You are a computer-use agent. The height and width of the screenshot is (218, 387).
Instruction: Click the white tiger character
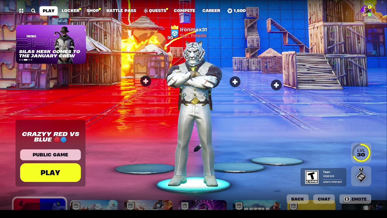pos(193,114)
